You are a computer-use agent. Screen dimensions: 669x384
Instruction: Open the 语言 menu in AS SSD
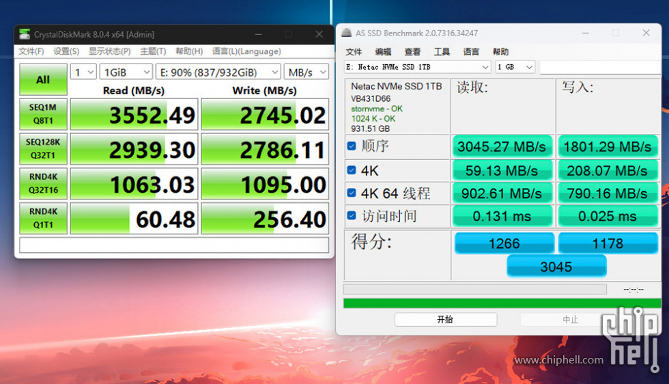[x=472, y=52]
